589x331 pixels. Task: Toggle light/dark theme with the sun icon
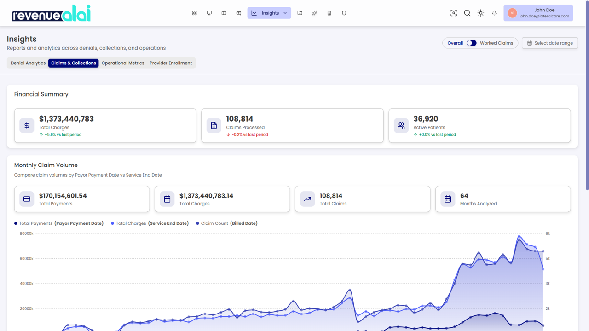pyautogui.click(x=480, y=13)
